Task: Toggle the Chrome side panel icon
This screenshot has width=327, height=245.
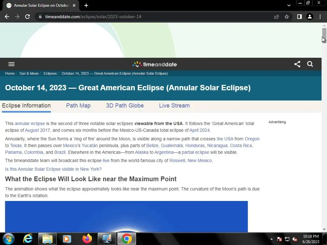Action: tap(300, 17)
